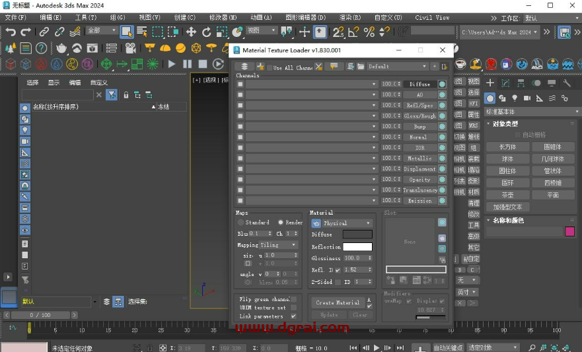The image size is (582, 352).
Task: Click the teapot render icon
Action: point(61,48)
